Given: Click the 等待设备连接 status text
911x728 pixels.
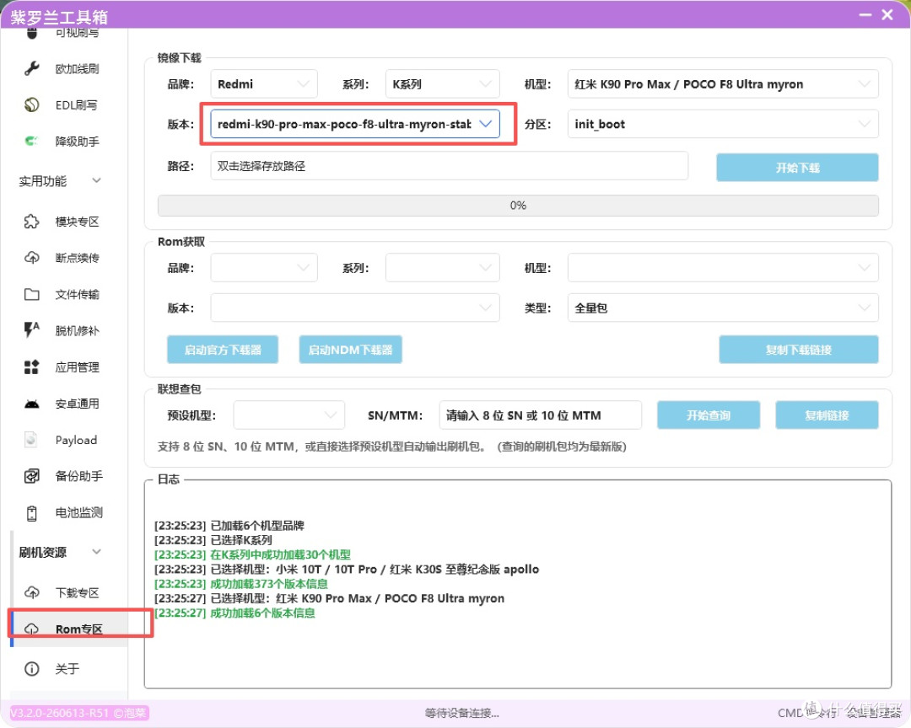Looking at the screenshot, I should pyautogui.click(x=462, y=713).
